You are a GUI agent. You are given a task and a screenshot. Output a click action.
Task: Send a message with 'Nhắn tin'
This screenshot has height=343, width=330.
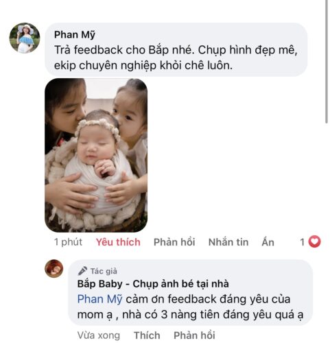pos(228,242)
